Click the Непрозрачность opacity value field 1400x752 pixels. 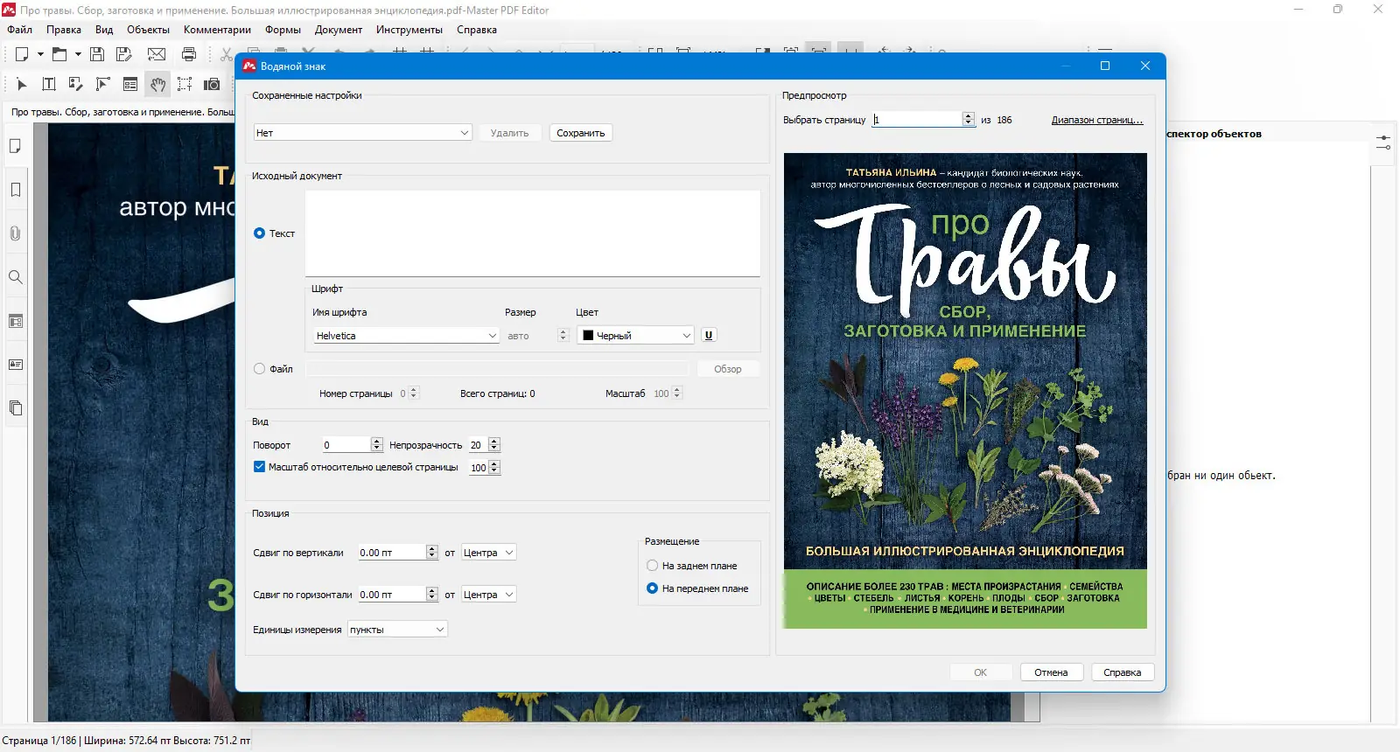pos(478,445)
